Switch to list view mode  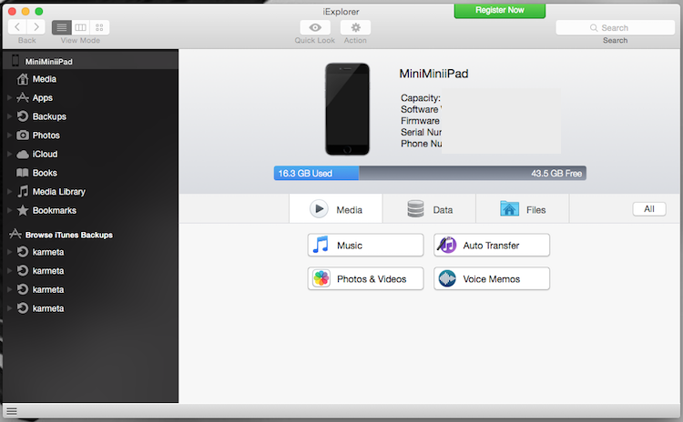point(61,27)
